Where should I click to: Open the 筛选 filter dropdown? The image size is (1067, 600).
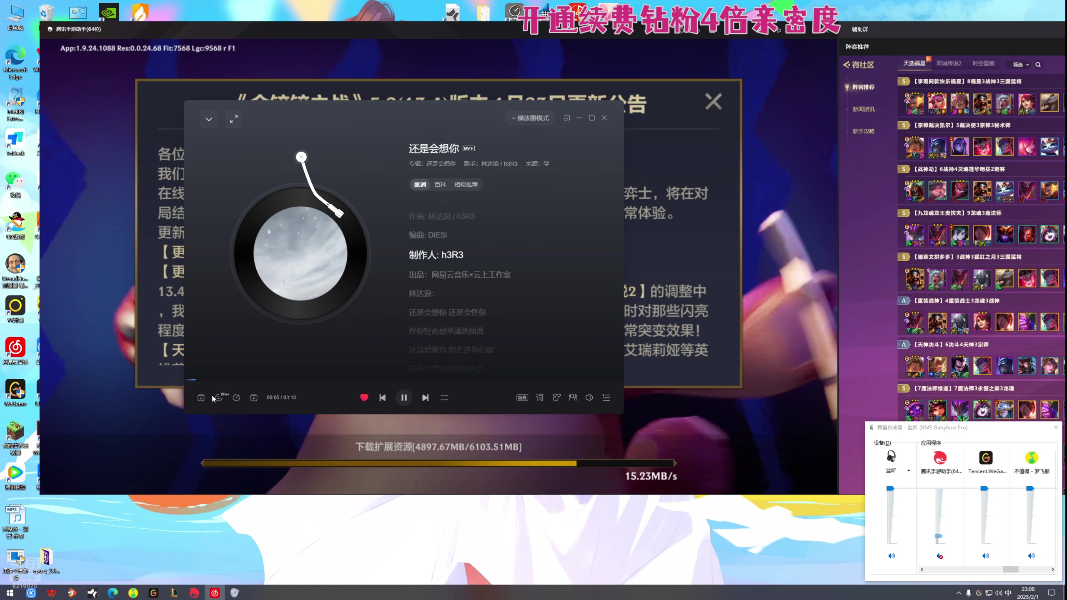[1021, 65]
